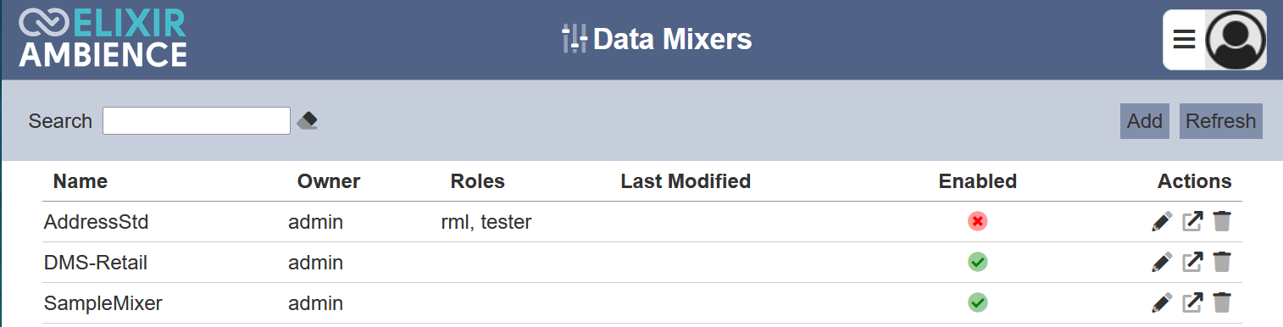Toggle AddressStd red disabled status
Image resolution: width=1283 pixels, height=327 pixels.
click(x=978, y=222)
